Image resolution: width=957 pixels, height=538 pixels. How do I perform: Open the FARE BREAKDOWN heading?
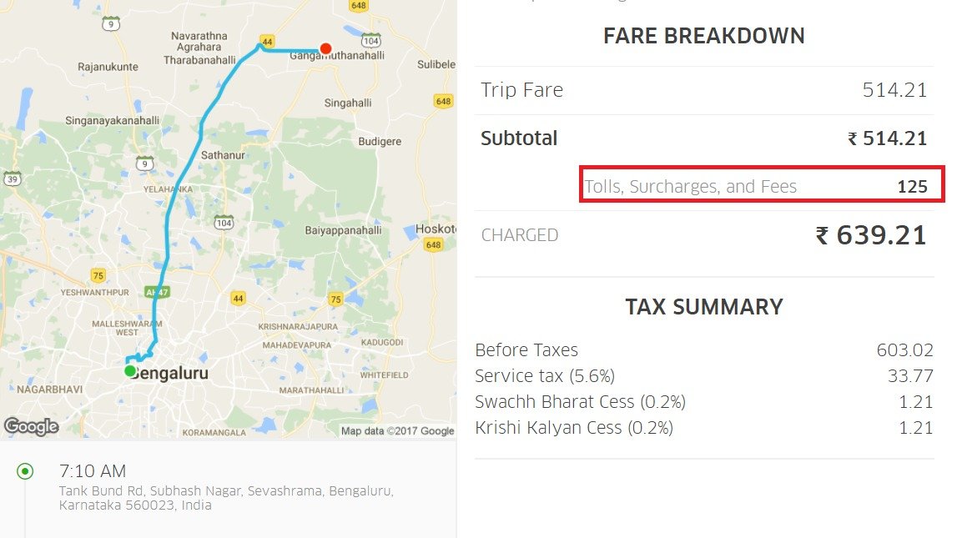coord(703,35)
